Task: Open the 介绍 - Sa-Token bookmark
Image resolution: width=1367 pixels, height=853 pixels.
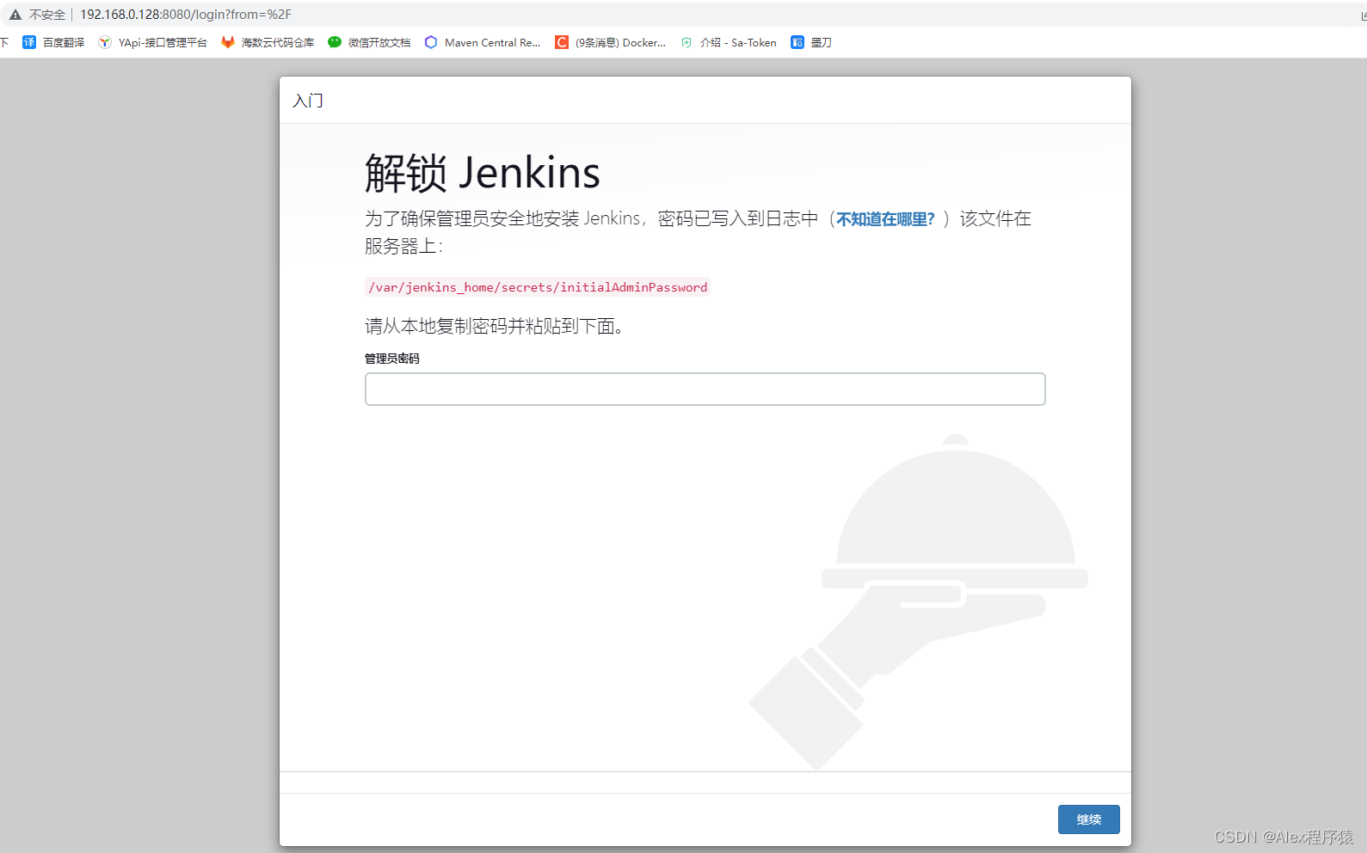Action: [728, 42]
